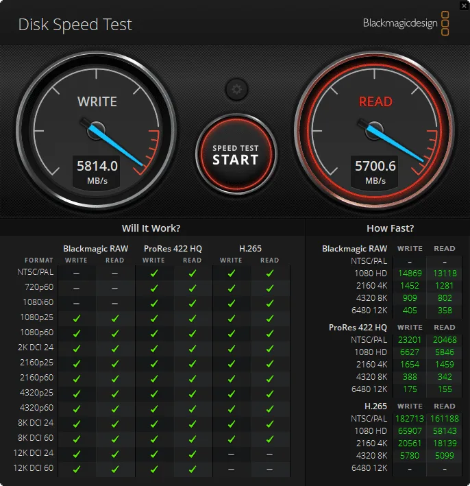Click the ProRes 422 HQ read checkmark for 1080p25

tap(193, 318)
